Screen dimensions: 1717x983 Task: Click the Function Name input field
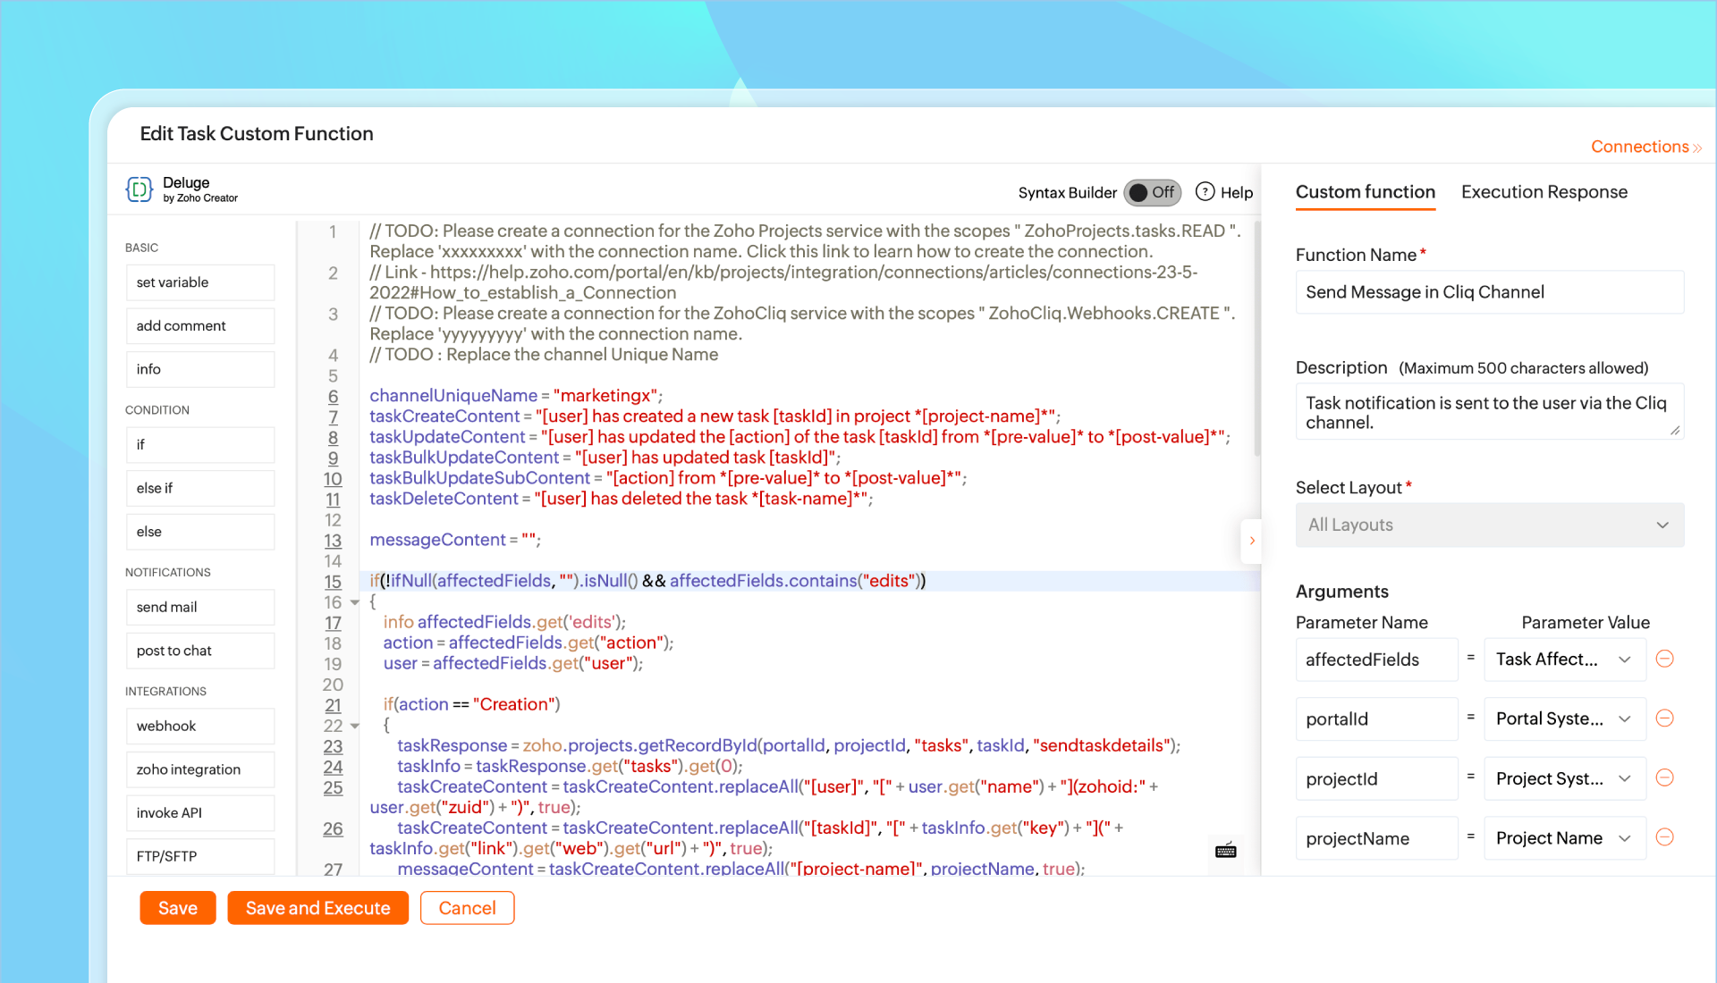[x=1489, y=292]
